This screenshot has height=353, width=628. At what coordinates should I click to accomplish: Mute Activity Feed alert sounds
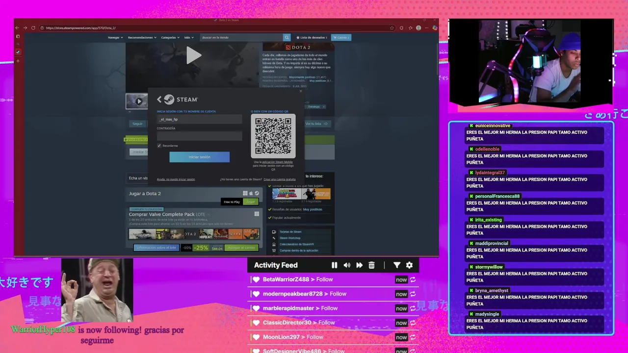tap(347, 265)
